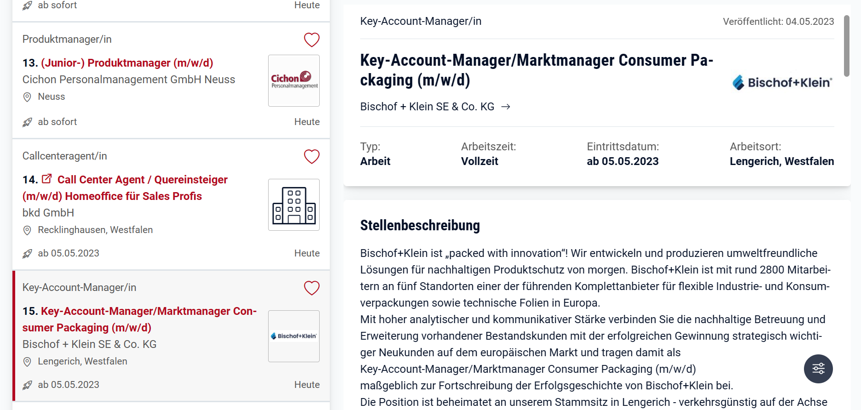Click the detail panel vertical scrollbar
Screen dimensions: 861x410
(846, 46)
